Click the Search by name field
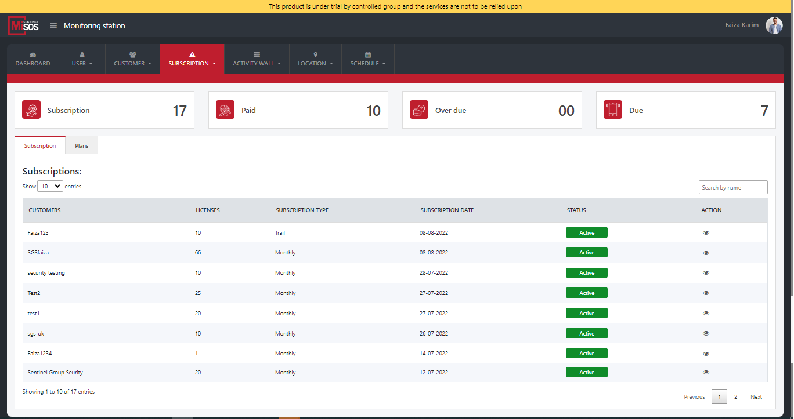 pos(732,187)
